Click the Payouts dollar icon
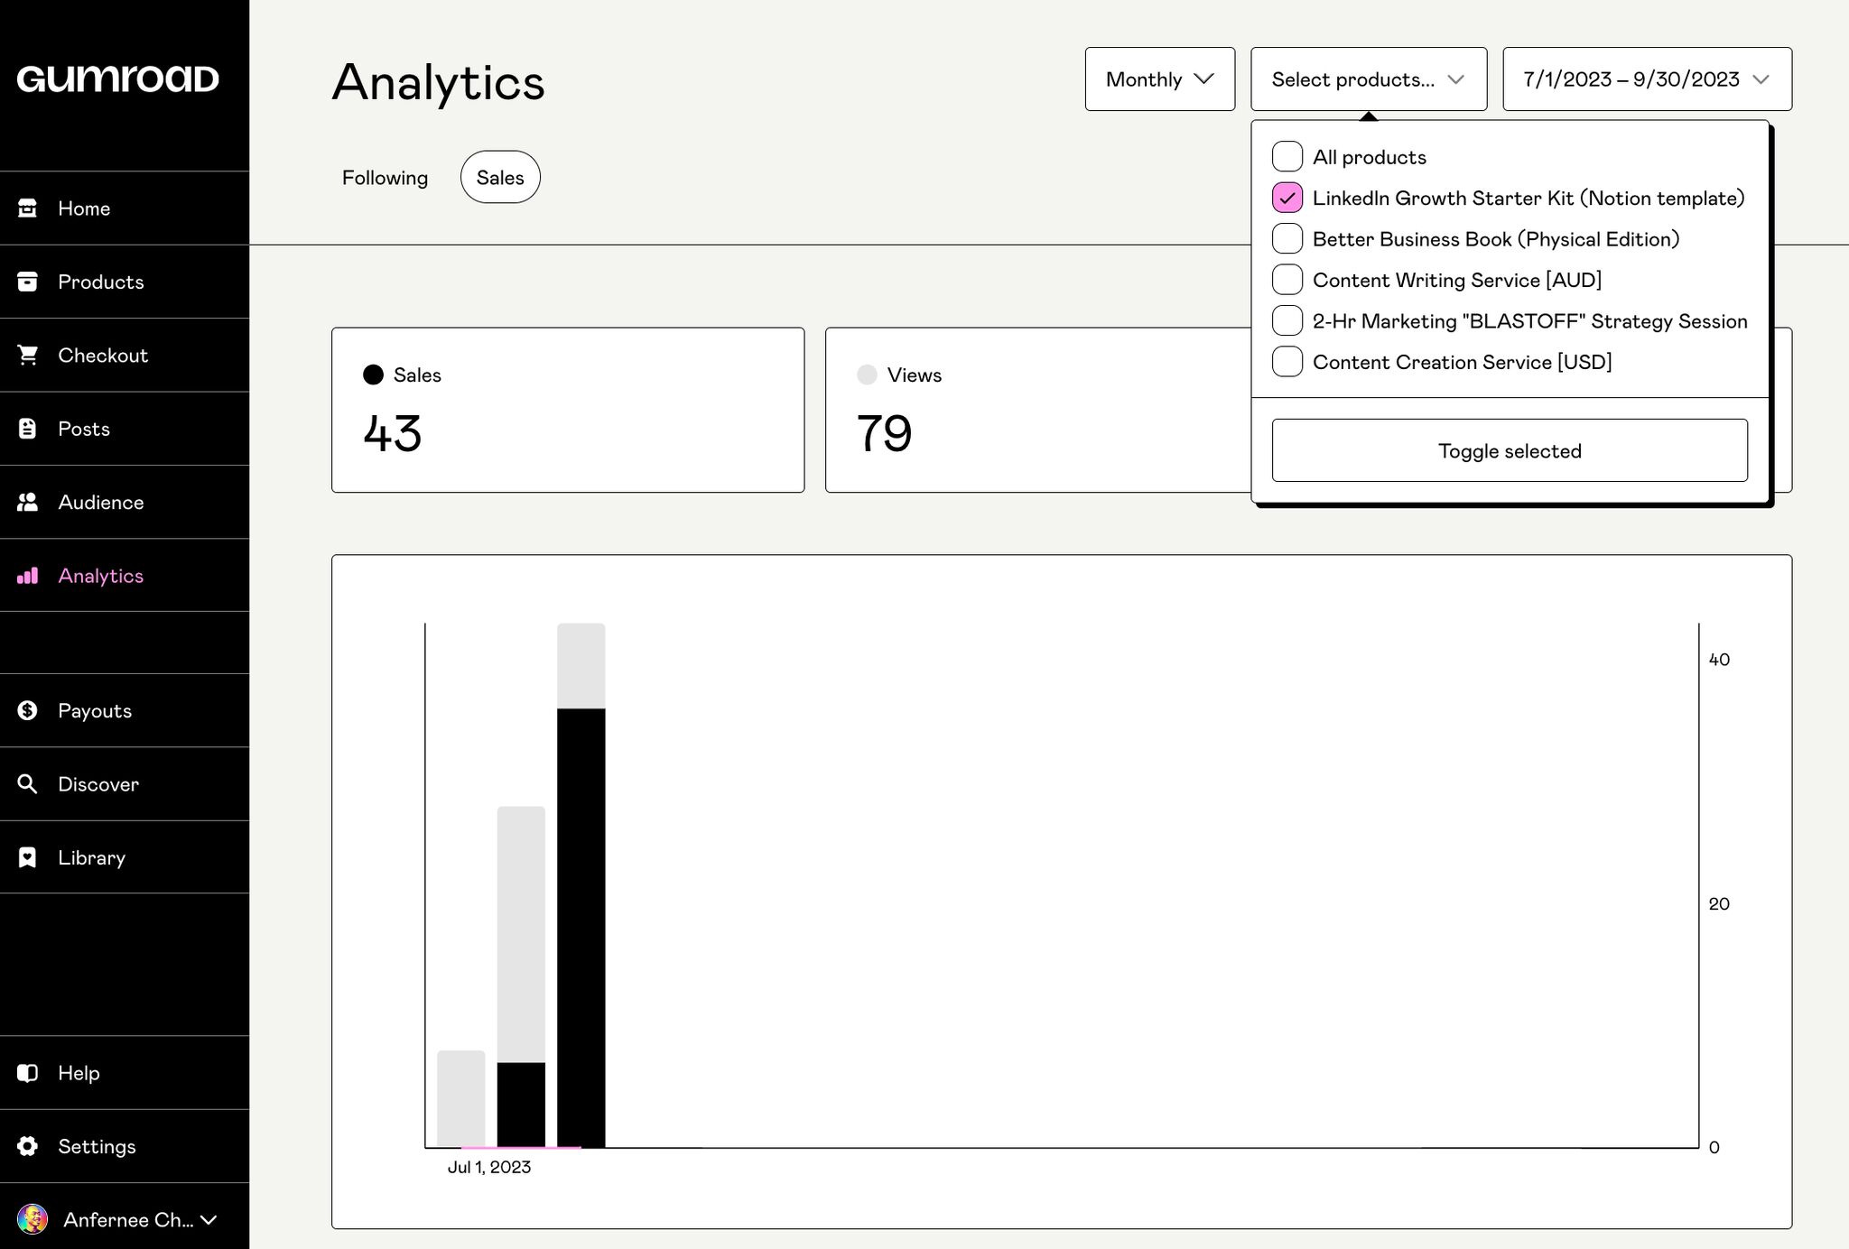This screenshot has height=1249, width=1849. (x=28, y=710)
